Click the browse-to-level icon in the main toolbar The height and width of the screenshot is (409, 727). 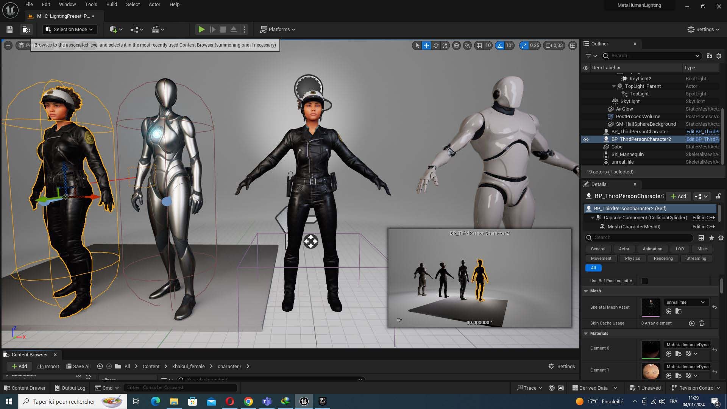pos(26,30)
